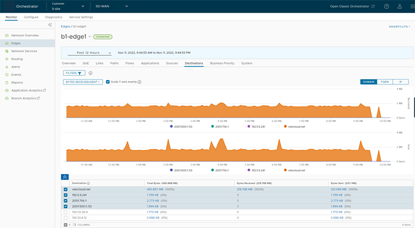Screen dimensions: 415x228
Task: Collapse the left sidebar navigation panel
Action: click(x=50, y=25)
